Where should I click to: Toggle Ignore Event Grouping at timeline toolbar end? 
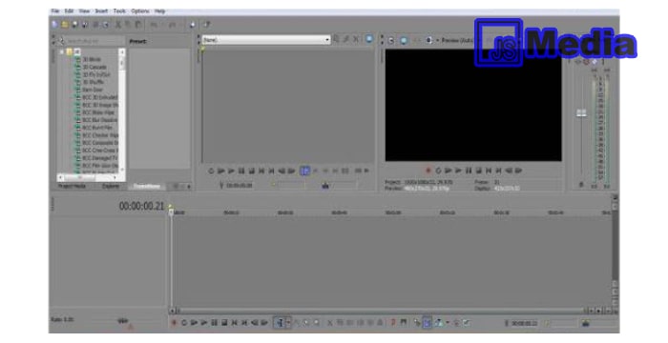(x=467, y=323)
